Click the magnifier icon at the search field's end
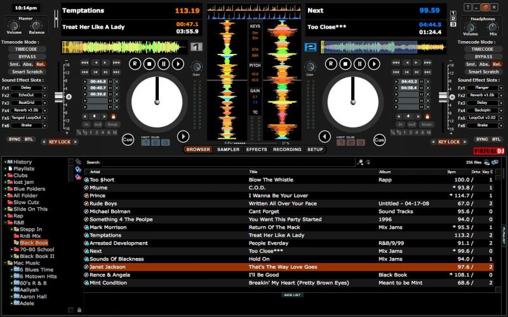 [x=360, y=162]
